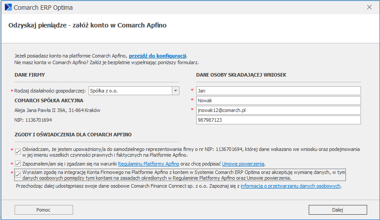Click the 'ZGODY I OŚWIADCZENIA DLA COMARCH APFINO' header
Screen dimensions: 380x220
click(x=73, y=135)
